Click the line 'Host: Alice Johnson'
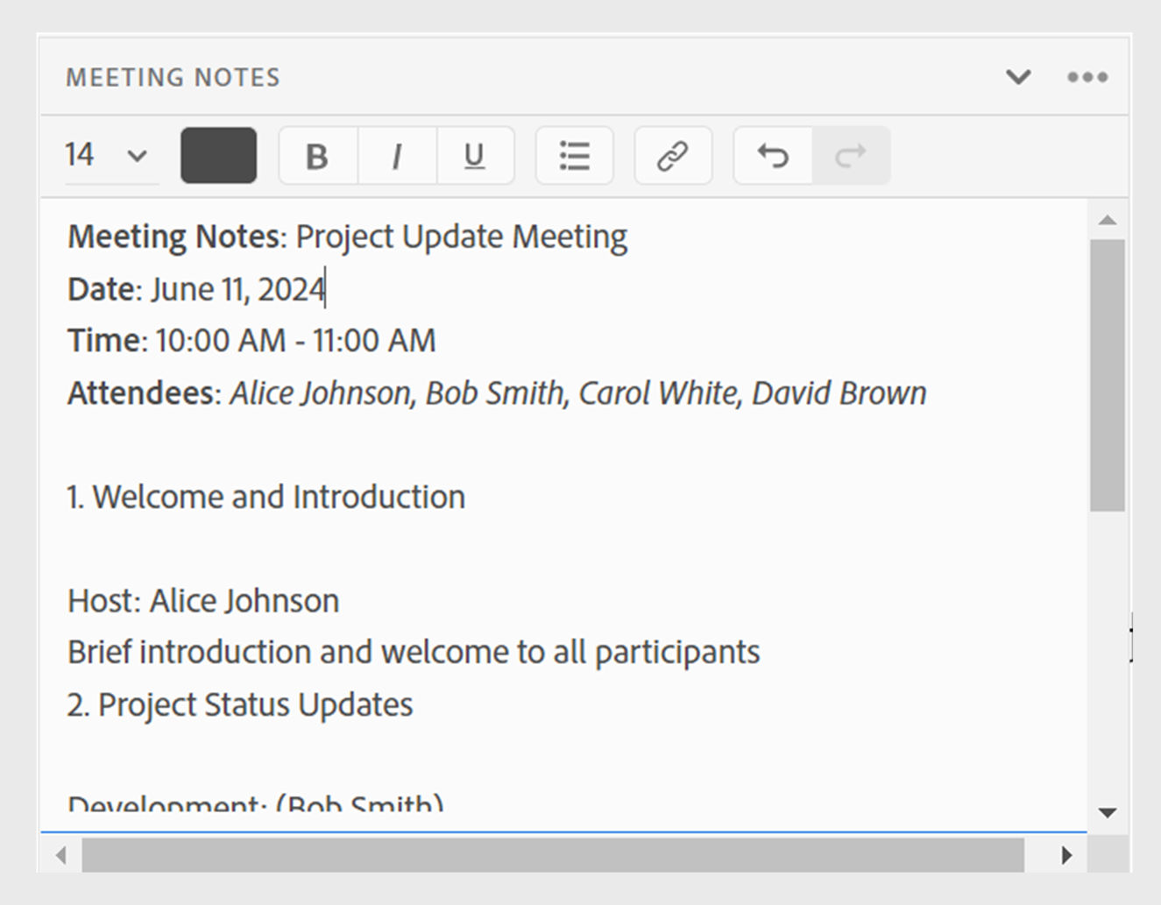Image resolution: width=1161 pixels, height=905 pixels. pos(203,602)
